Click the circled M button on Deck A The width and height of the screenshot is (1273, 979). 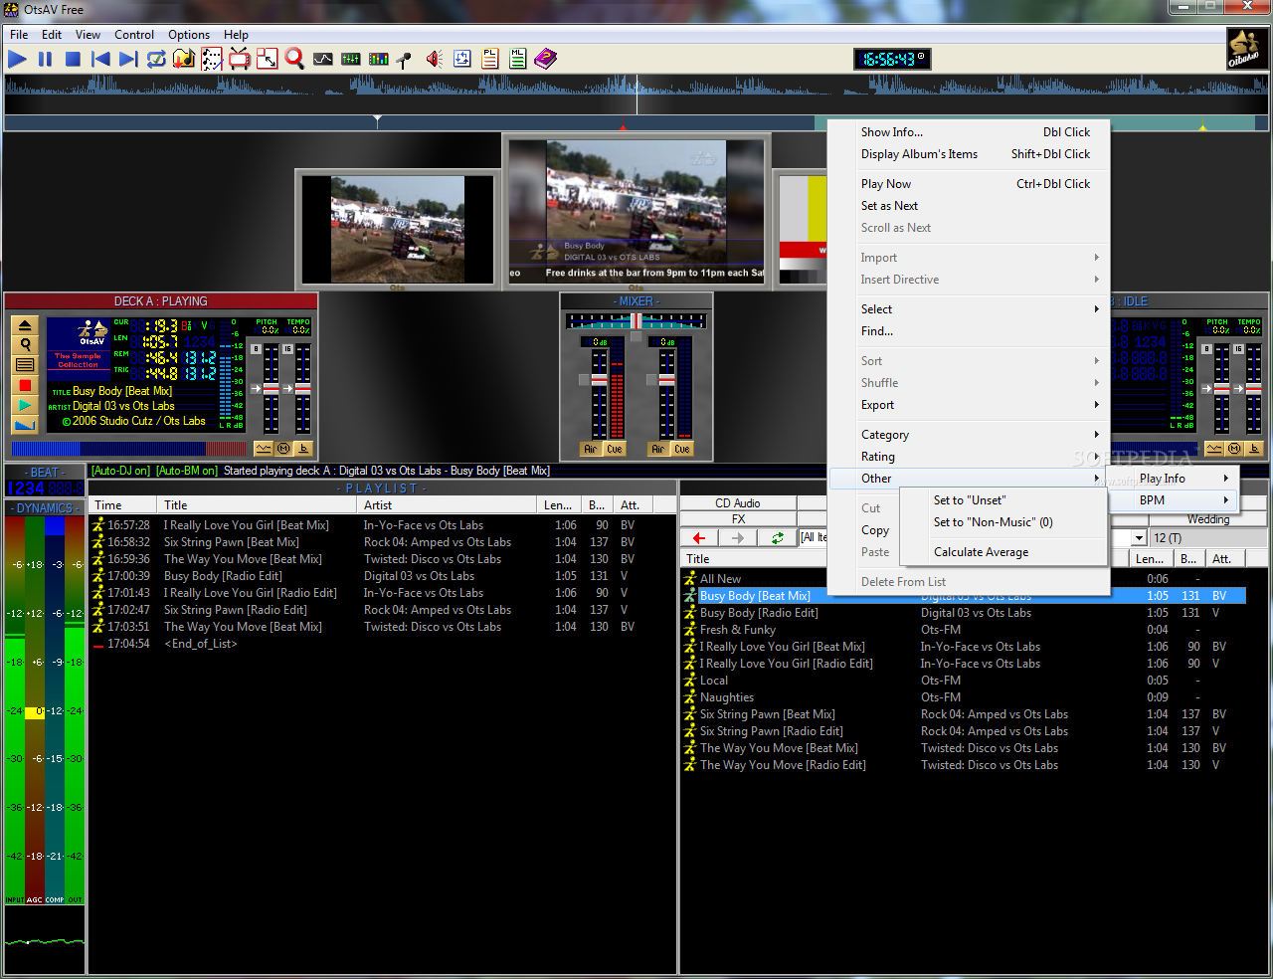[x=283, y=449]
